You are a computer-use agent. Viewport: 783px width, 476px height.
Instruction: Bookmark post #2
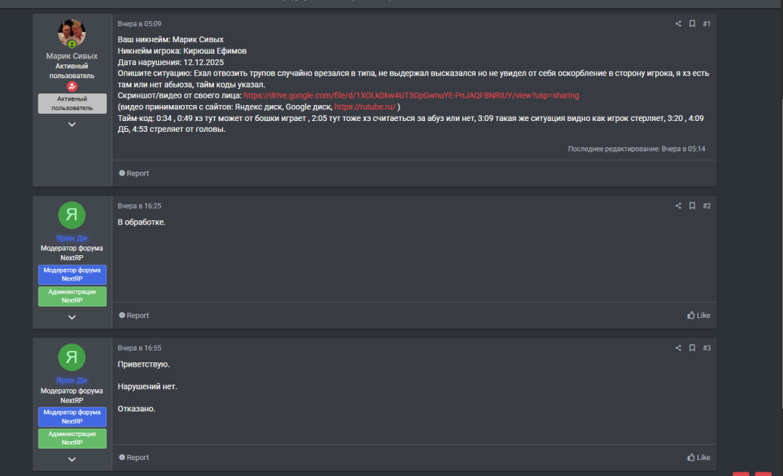click(692, 206)
